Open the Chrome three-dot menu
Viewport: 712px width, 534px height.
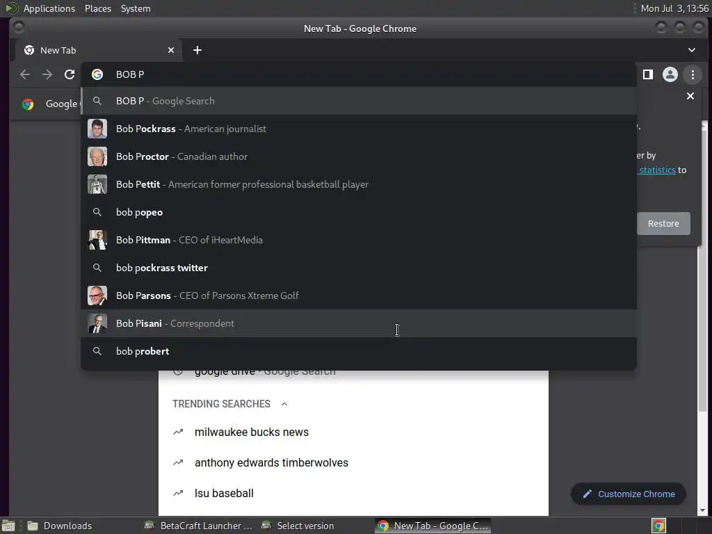[x=693, y=74]
